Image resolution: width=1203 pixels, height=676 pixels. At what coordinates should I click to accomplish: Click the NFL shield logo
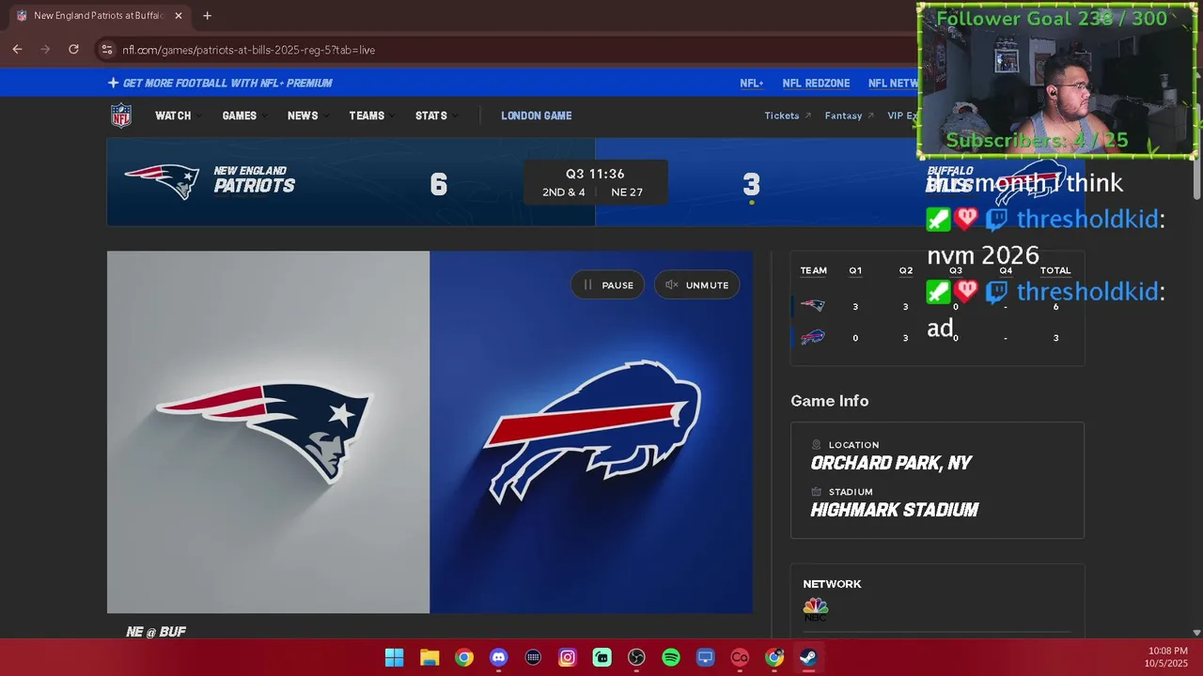pyautogui.click(x=121, y=115)
